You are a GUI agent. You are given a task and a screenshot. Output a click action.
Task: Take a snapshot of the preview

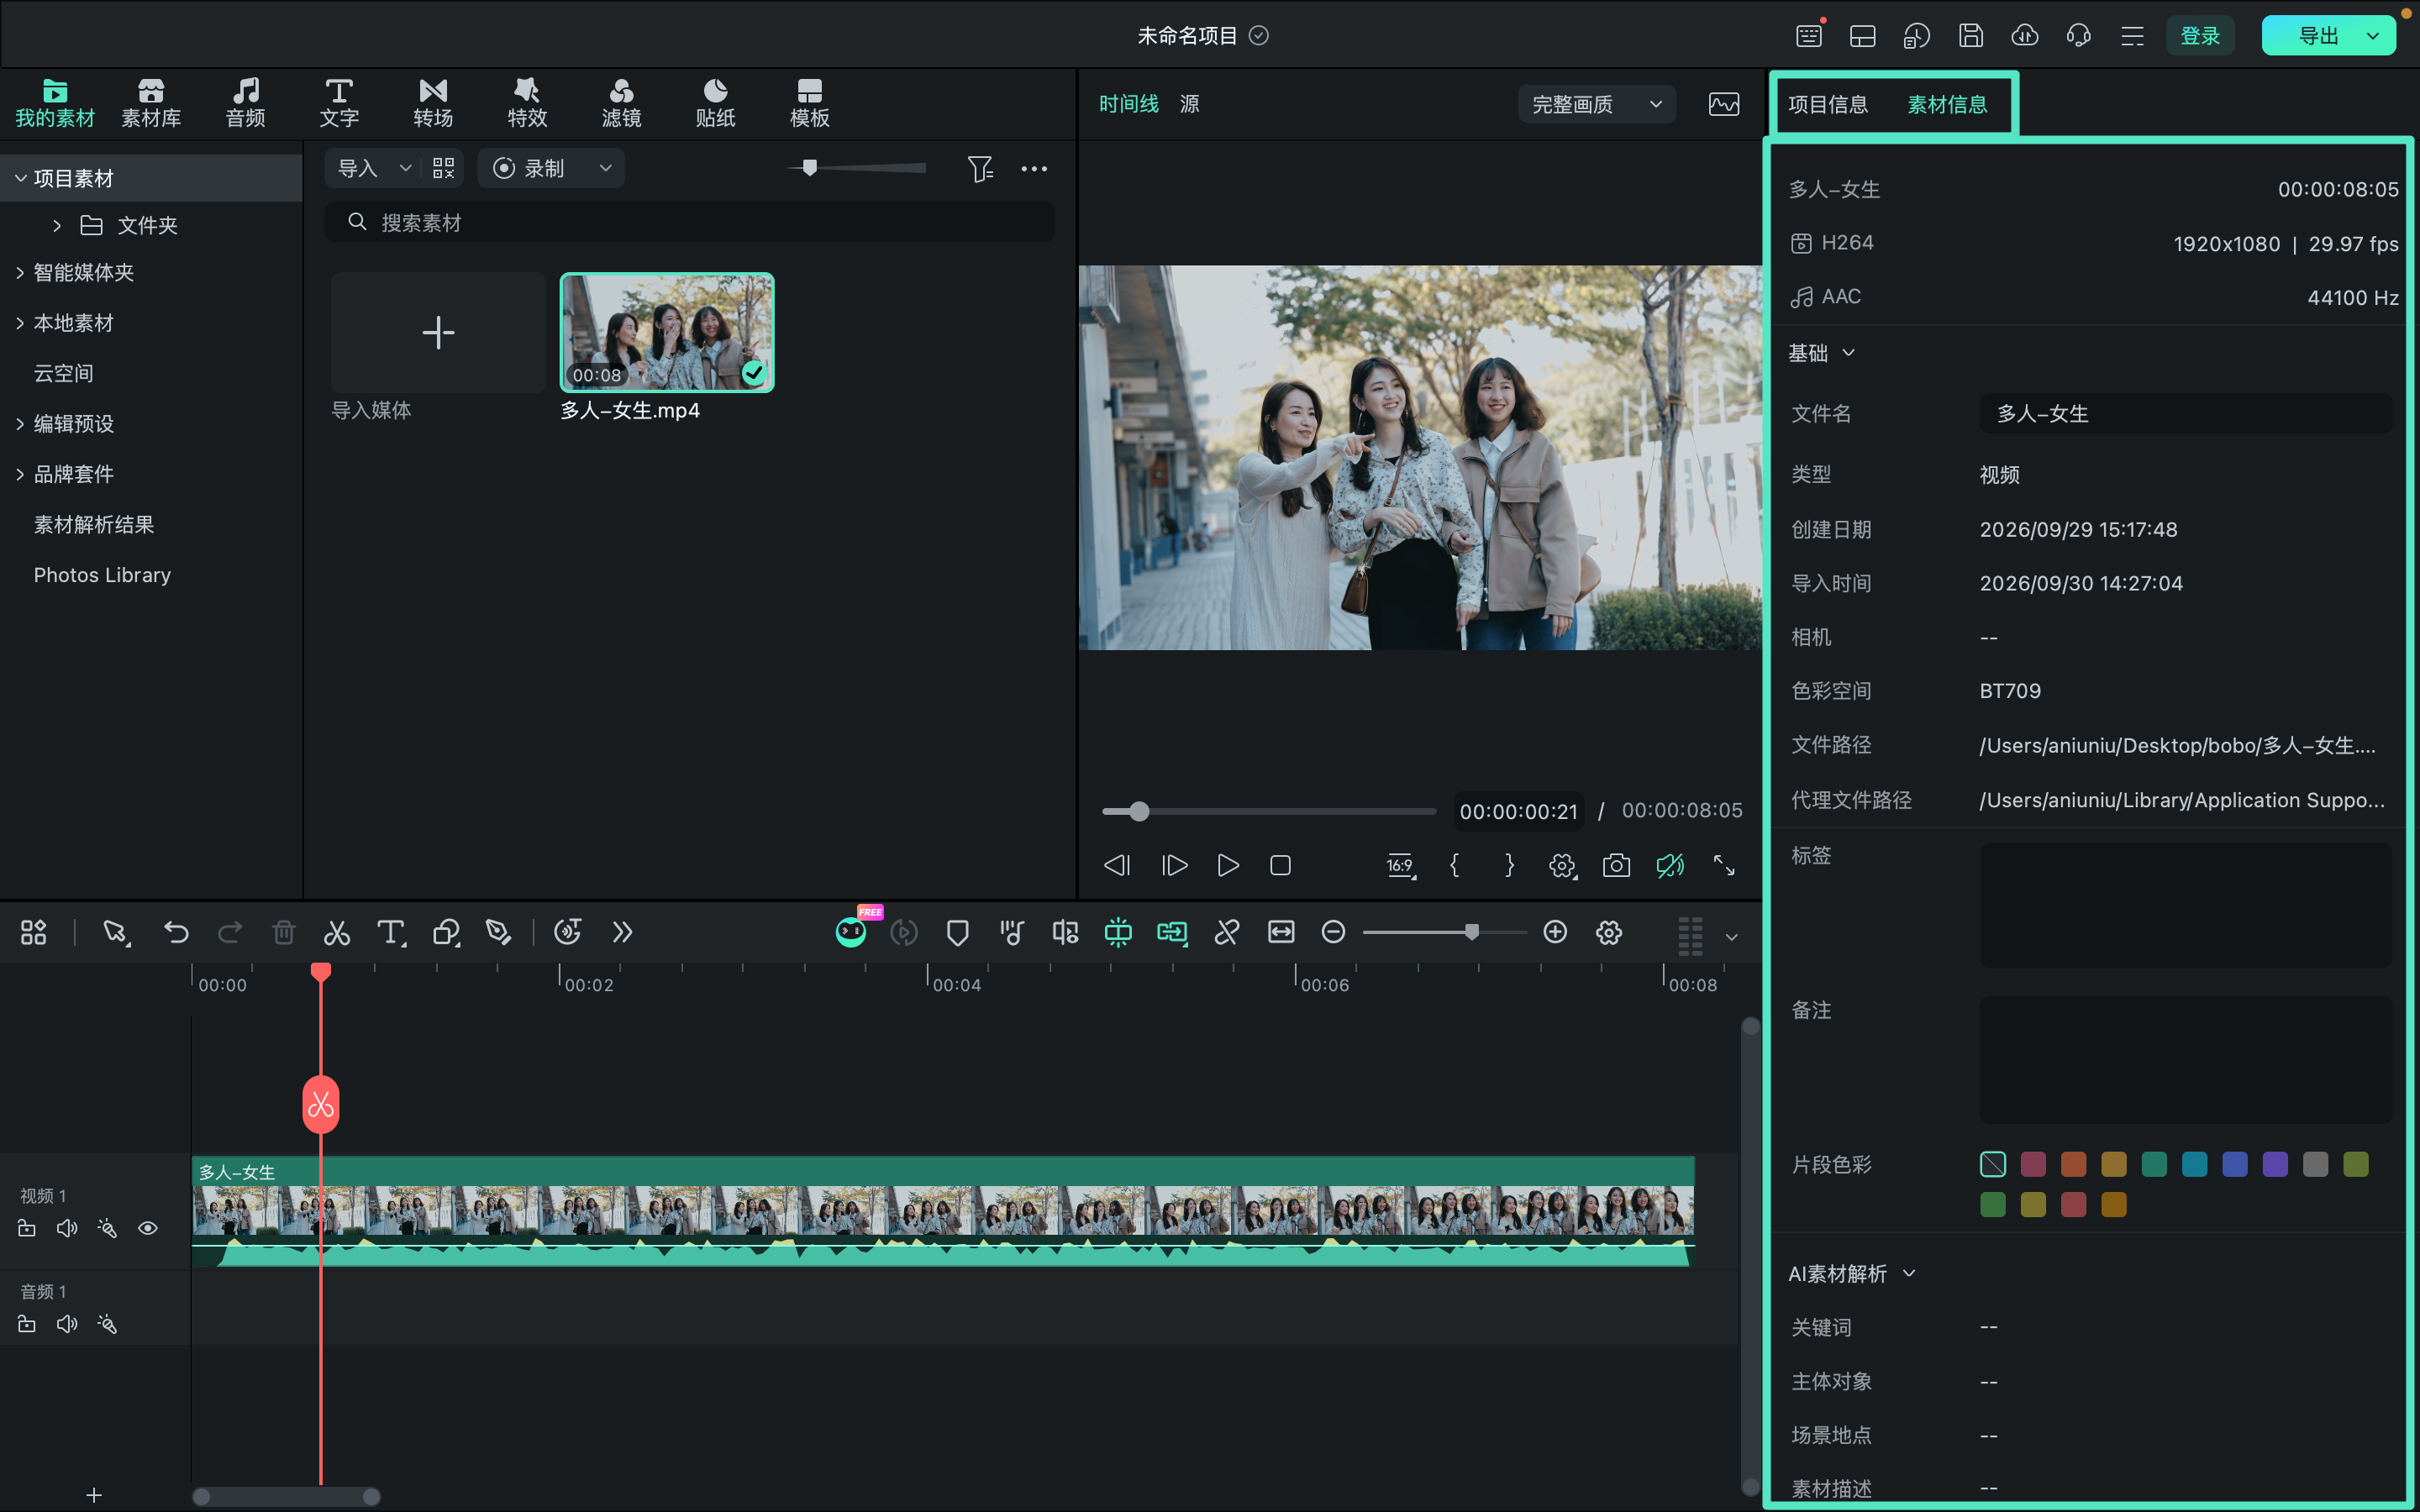coord(1616,865)
